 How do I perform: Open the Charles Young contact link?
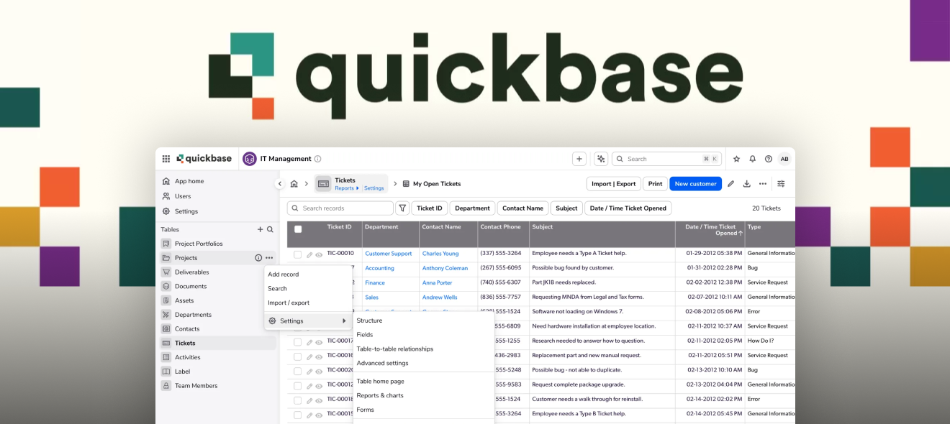[x=440, y=254]
